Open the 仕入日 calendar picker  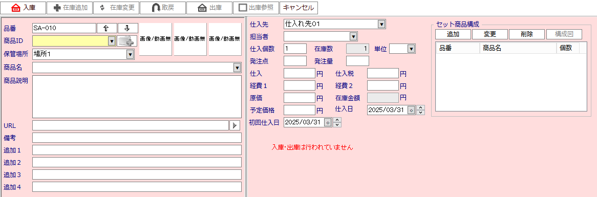(x=411, y=111)
